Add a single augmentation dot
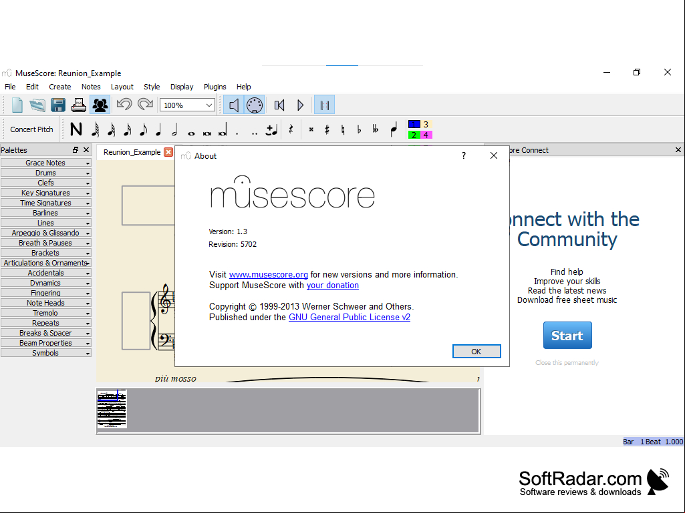The height and width of the screenshot is (513, 685). pos(237,133)
